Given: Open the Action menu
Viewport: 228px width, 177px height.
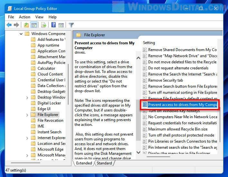Looking at the screenshot, I should pyautogui.click(x=24, y=17).
